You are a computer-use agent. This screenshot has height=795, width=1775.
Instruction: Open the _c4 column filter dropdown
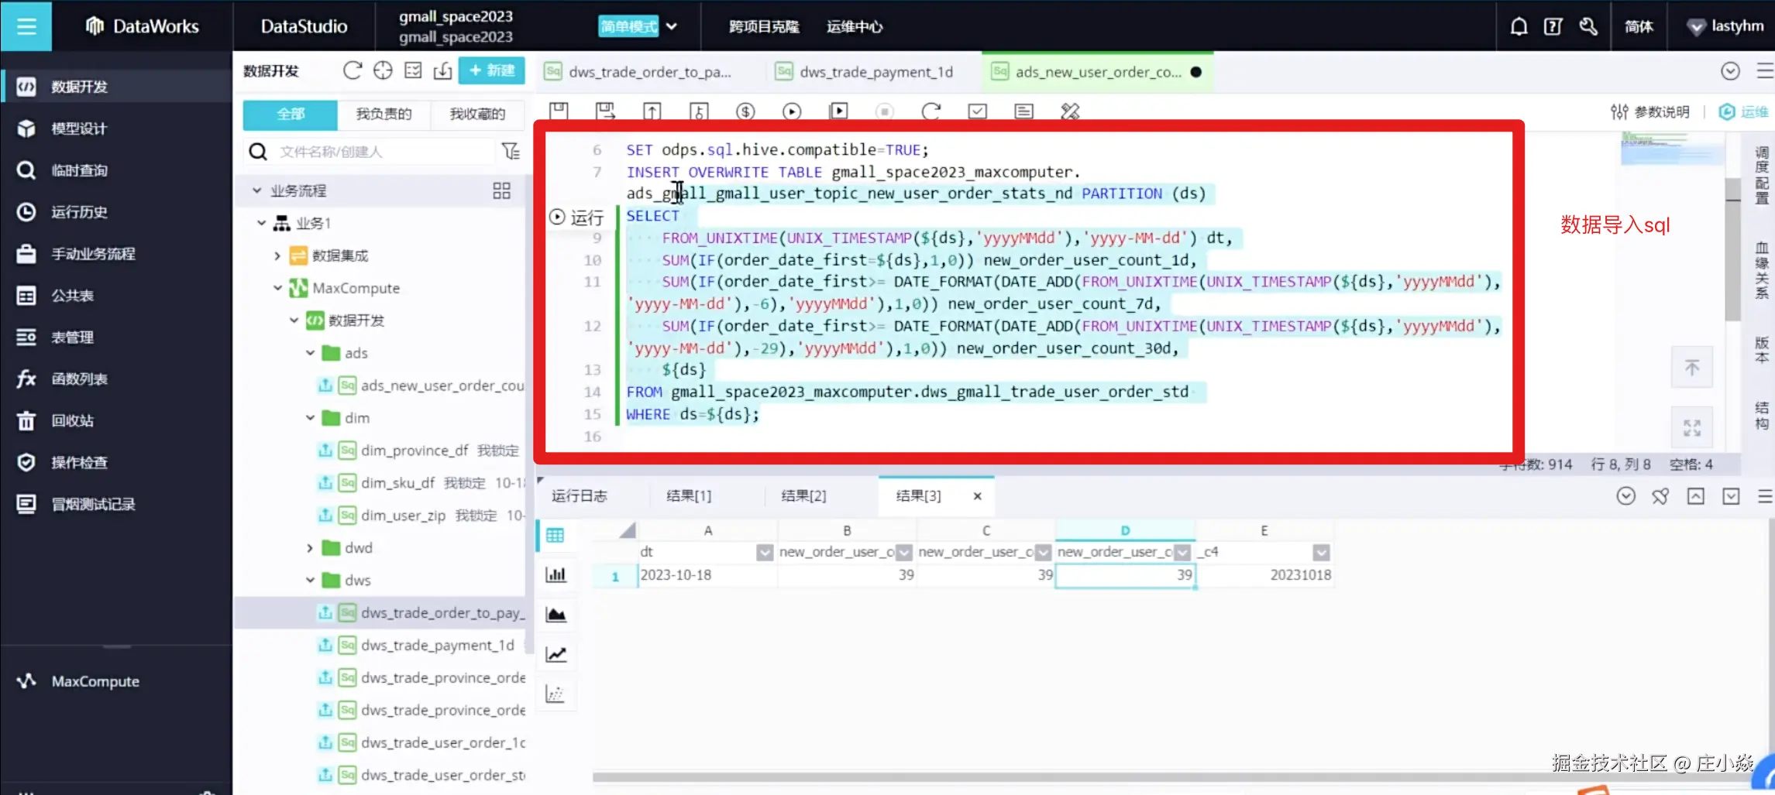click(x=1321, y=552)
